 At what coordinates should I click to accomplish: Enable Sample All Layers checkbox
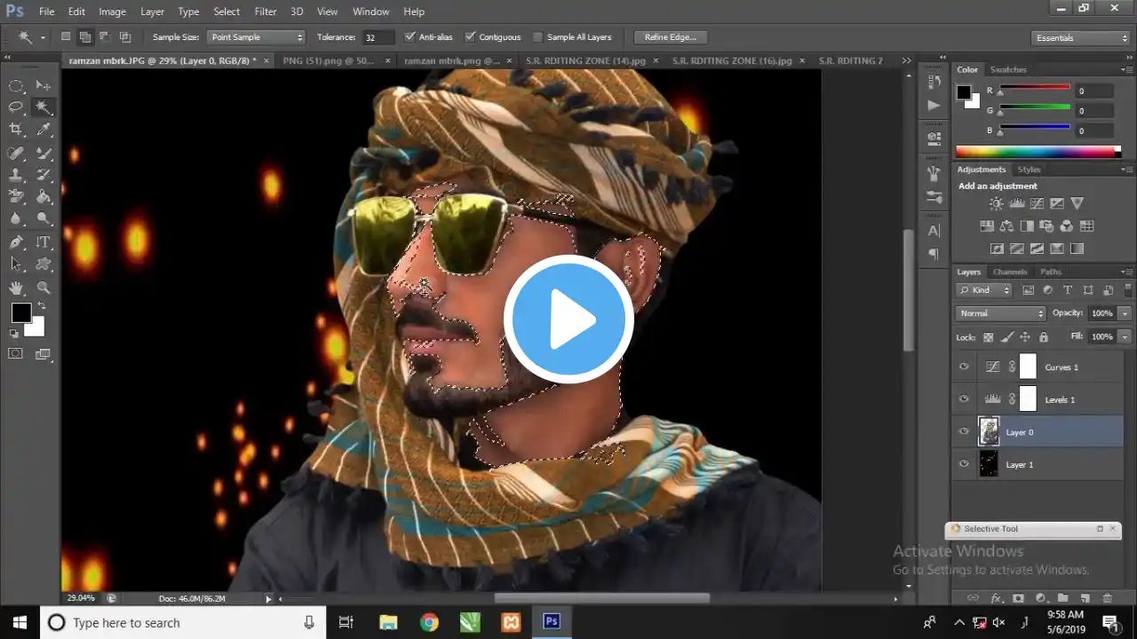point(537,37)
